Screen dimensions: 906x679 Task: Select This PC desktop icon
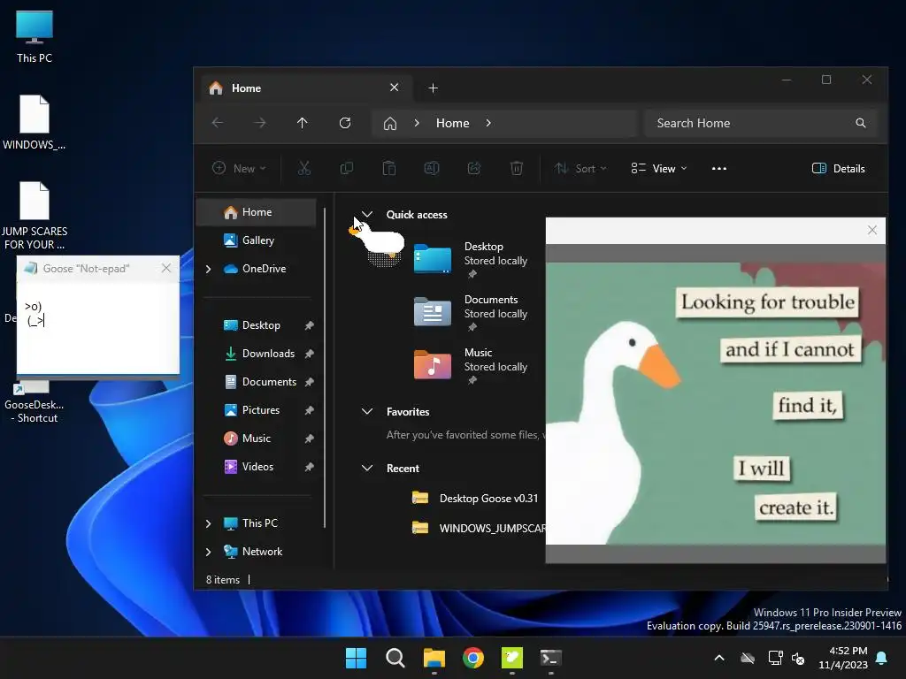[35, 37]
